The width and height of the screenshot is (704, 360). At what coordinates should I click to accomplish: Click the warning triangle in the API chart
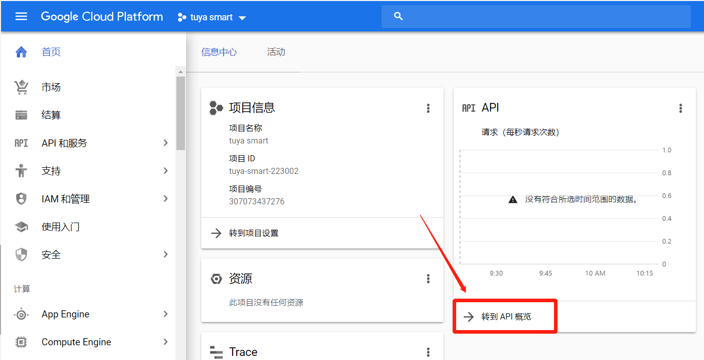(x=513, y=200)
